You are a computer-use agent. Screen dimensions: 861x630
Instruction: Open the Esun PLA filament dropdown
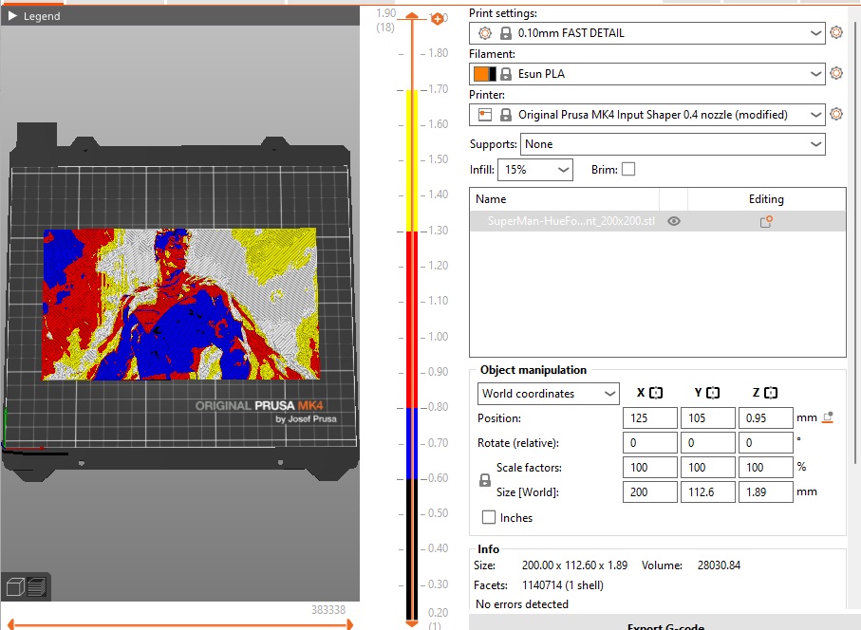tap(646, 74)
